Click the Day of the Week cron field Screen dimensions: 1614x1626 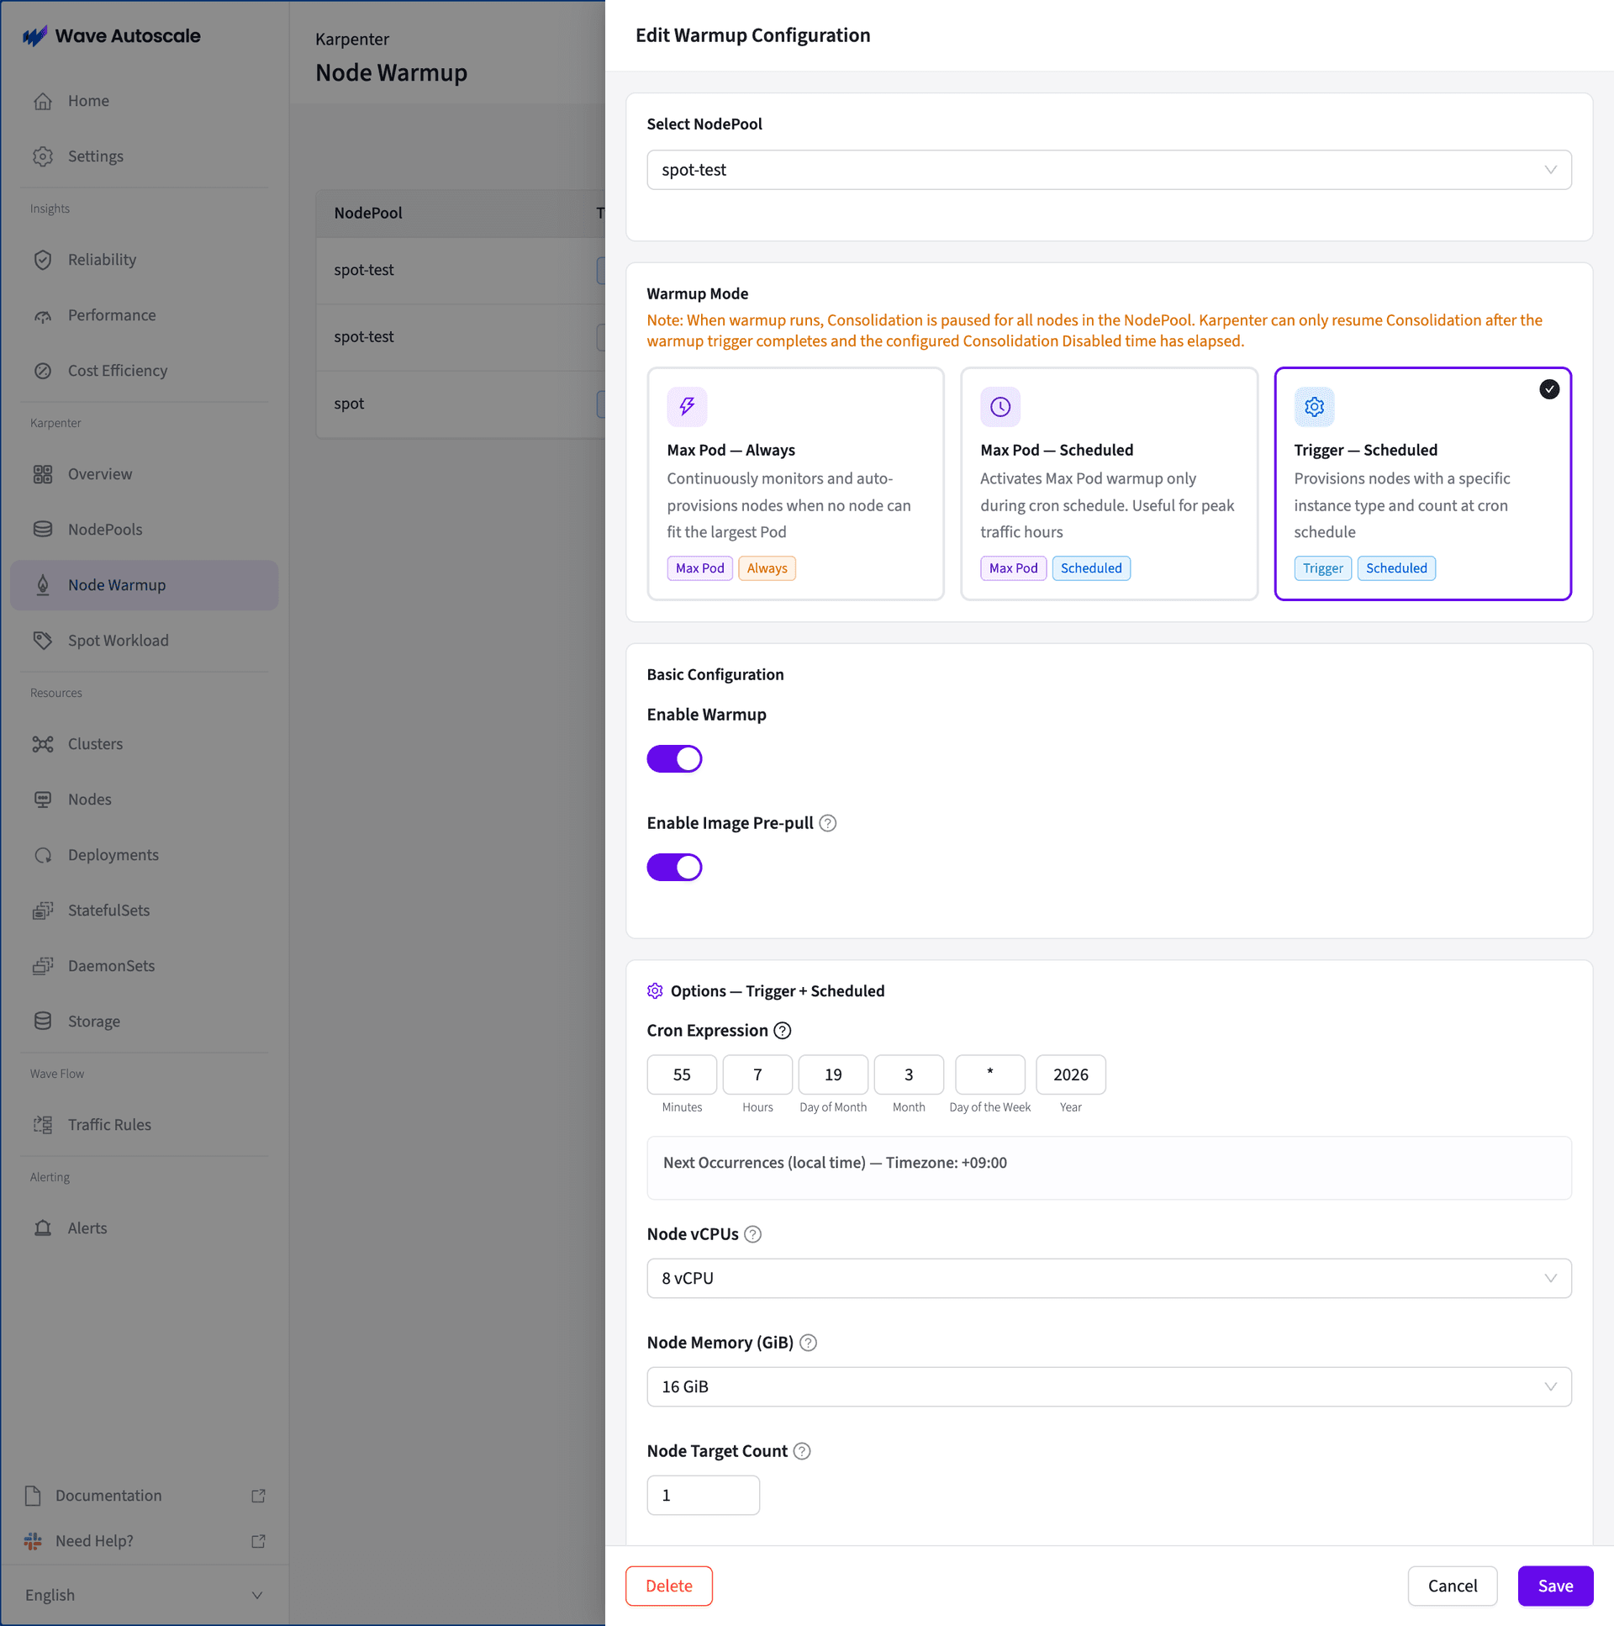pyautogui.click(x=990, y=1076)
